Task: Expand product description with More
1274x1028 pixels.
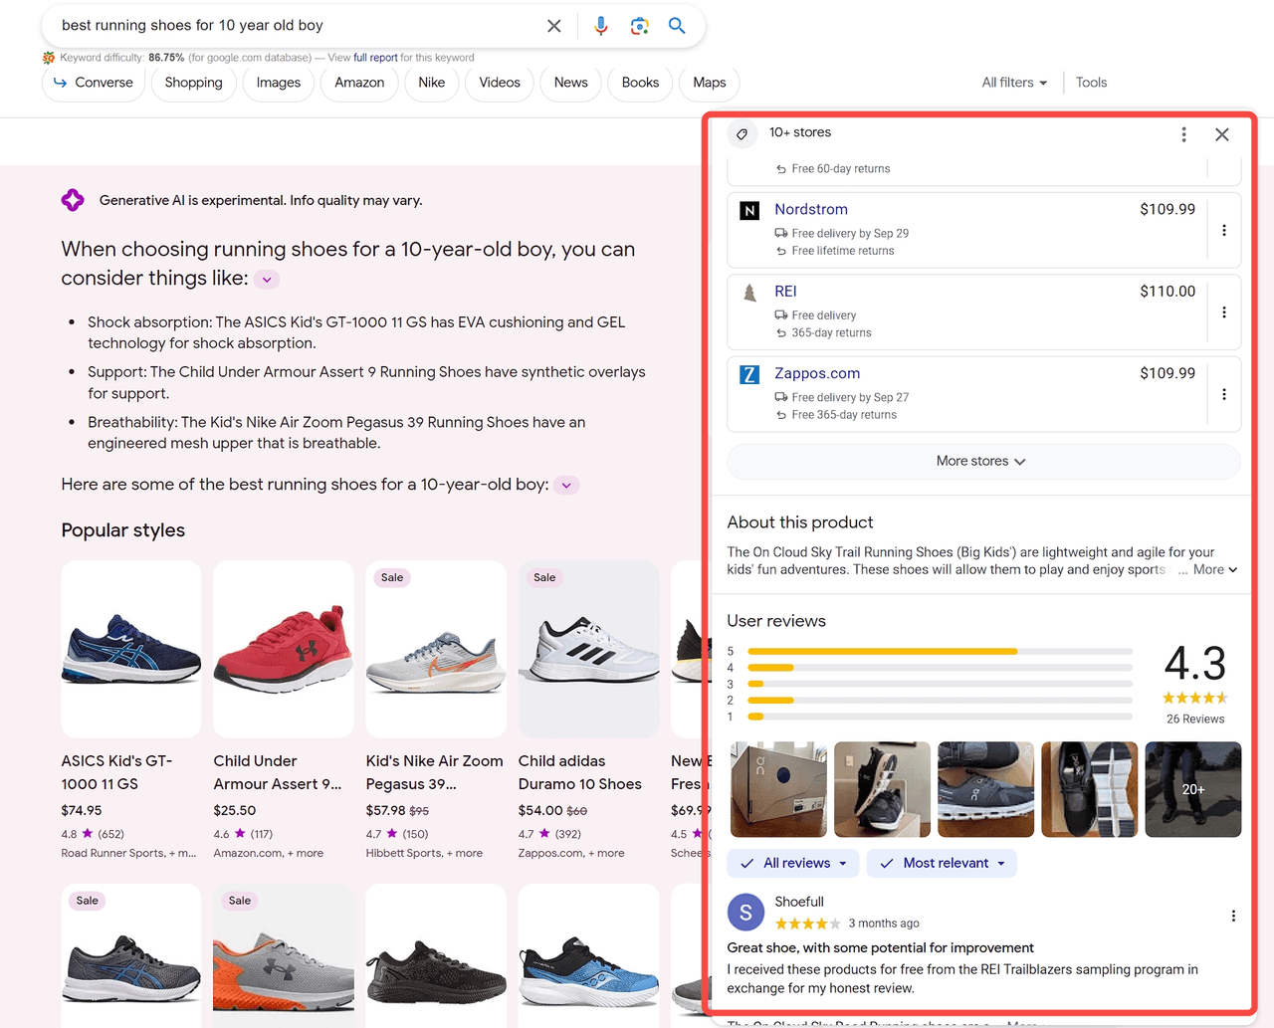Action: coord(1215,569)
